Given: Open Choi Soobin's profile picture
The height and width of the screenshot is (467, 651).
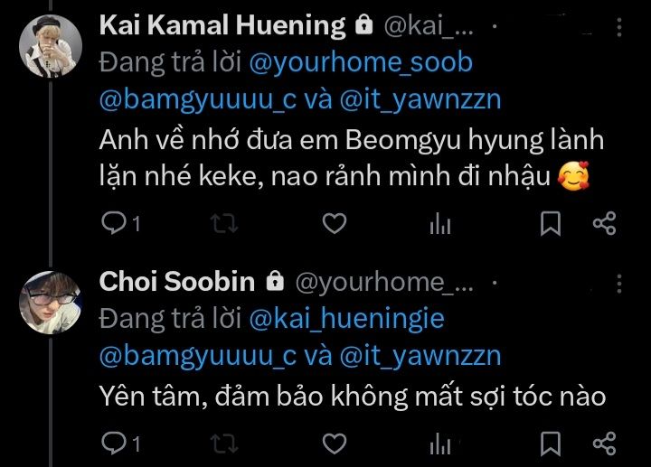Looking at the screenshot, I should pyautogui.click(x=51, y=303).
